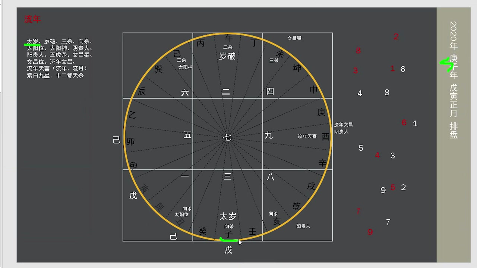The height and width of the screenshot is (268, 477).
Task: Click the red number 7
Action: coord(358,211)
